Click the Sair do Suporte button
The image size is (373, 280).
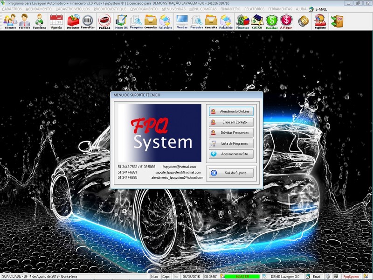click(231, 173)
